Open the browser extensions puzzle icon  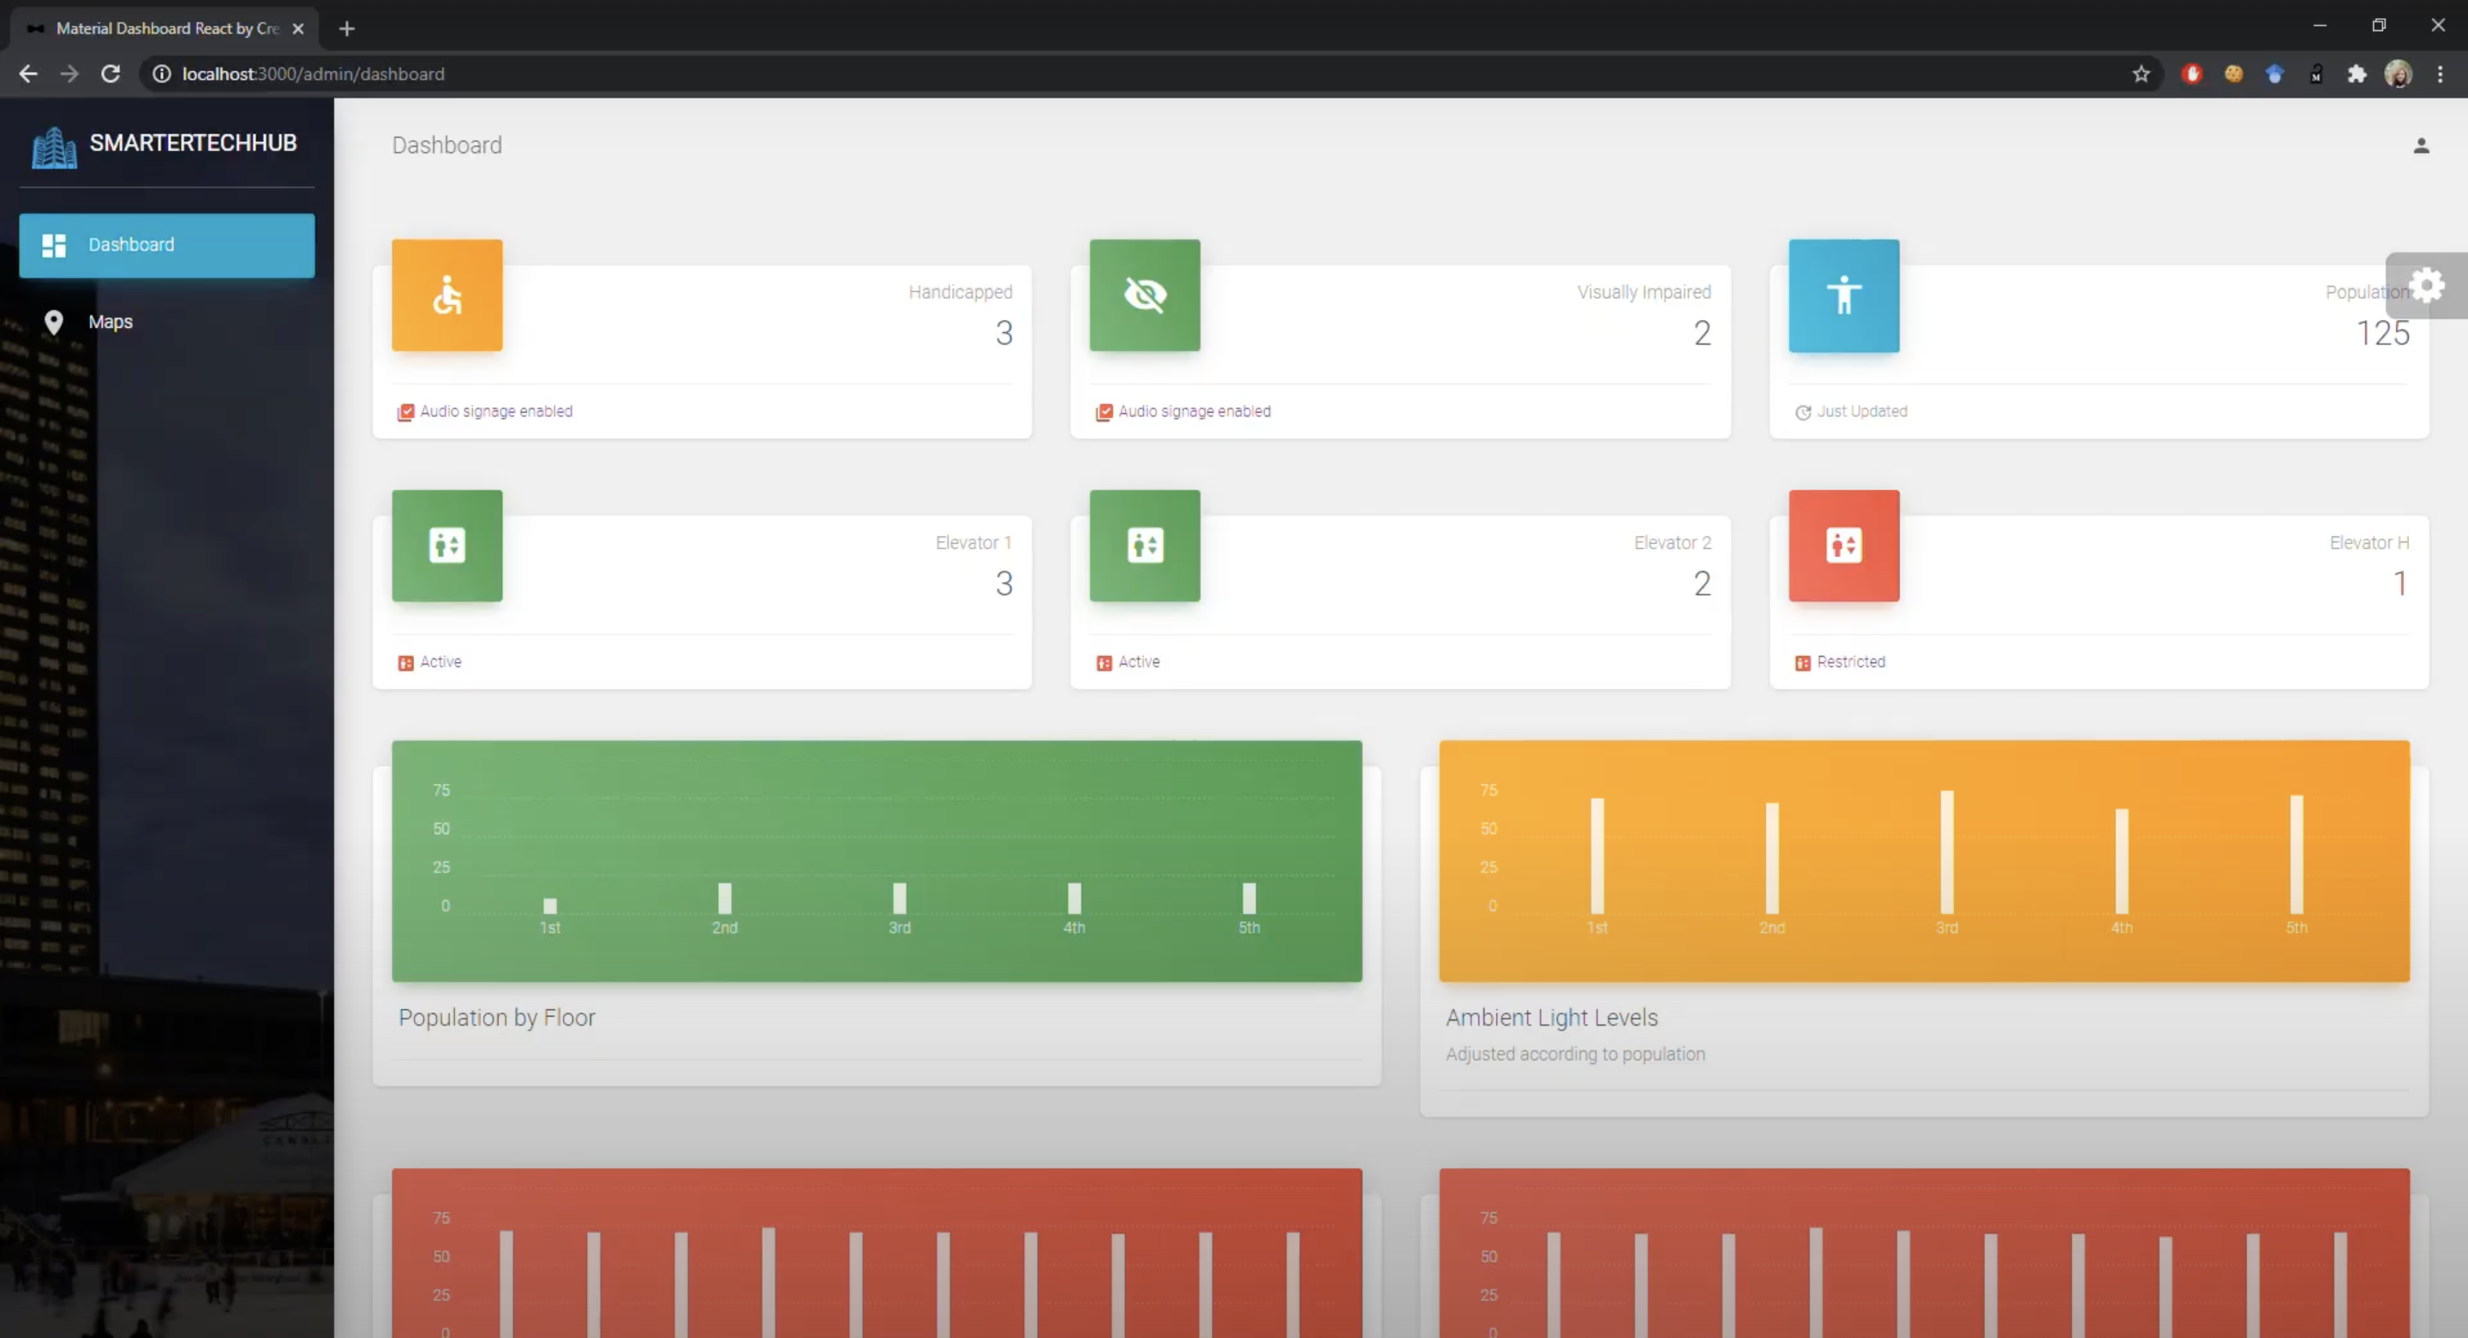pos(2356,74)
